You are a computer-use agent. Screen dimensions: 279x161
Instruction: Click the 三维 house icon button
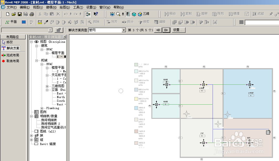click(144, 14)
